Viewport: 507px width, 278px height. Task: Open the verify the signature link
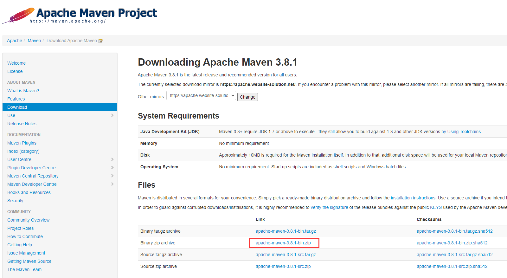click(329, 207)
